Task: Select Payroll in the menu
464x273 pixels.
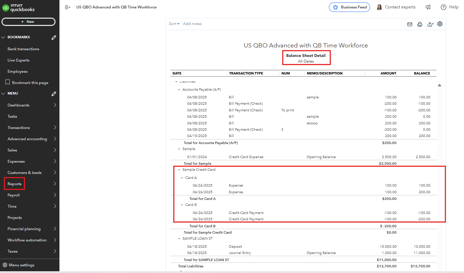Action: point(14,195)
